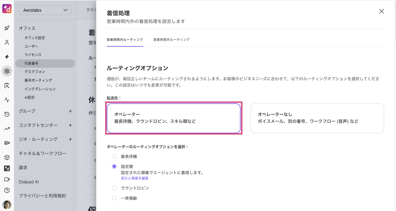Viewport: 396px width, 211px height.
Task: Expand コンタクトセンター with the plus button
Action: (70, 125)
